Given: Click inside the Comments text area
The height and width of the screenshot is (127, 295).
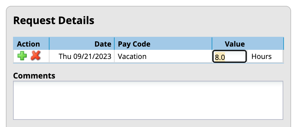Looking at the screenshot, I should [148, 100].
